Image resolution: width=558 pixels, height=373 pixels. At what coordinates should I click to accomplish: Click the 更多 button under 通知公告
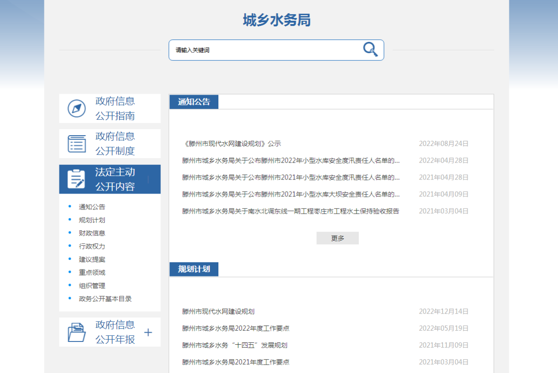[x=337, y=238]
